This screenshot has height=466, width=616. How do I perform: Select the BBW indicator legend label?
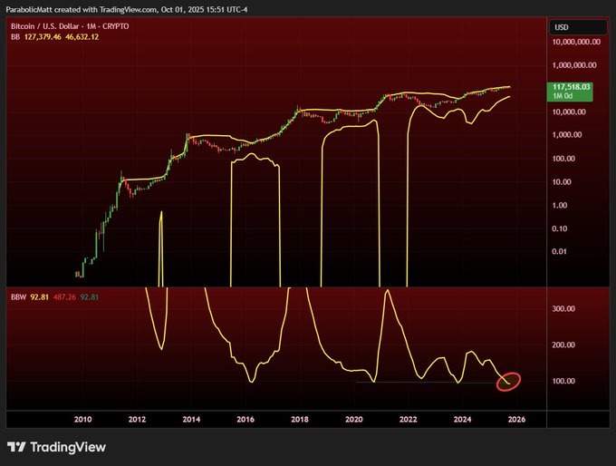pyautogui.click(x=17, y=296)
